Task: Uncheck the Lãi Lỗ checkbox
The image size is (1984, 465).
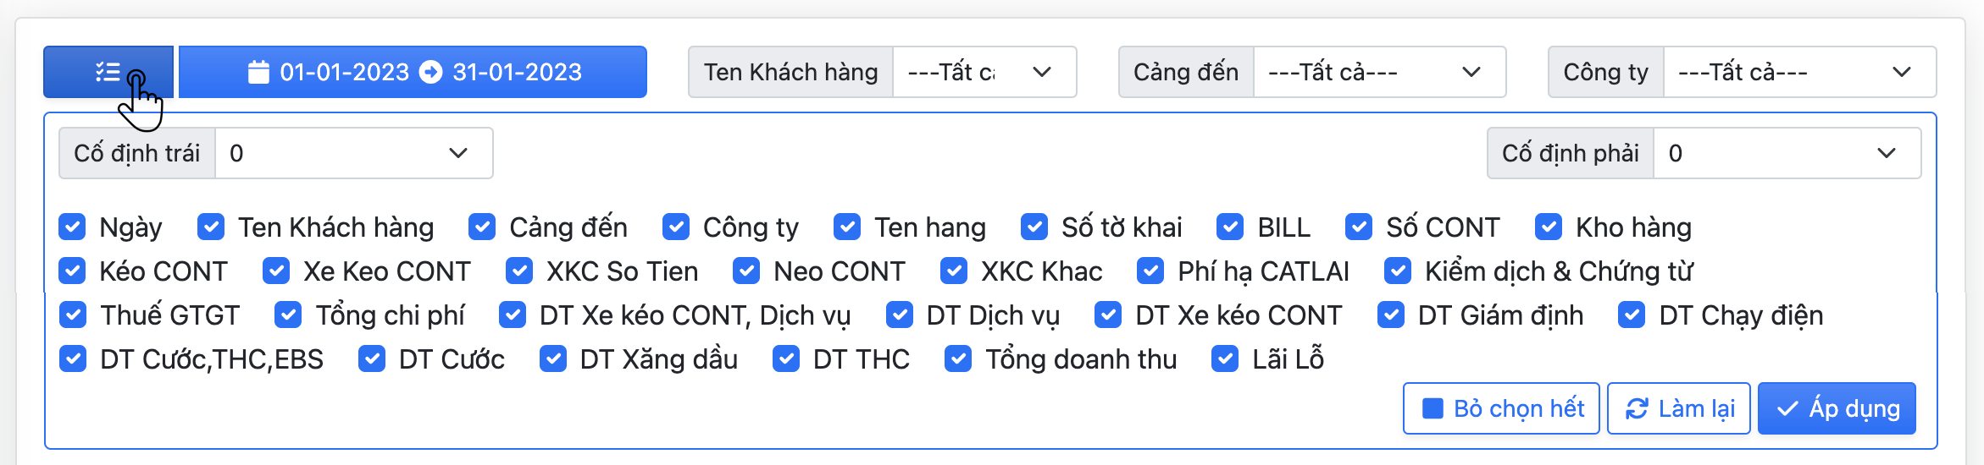Action: point(1225,358)
